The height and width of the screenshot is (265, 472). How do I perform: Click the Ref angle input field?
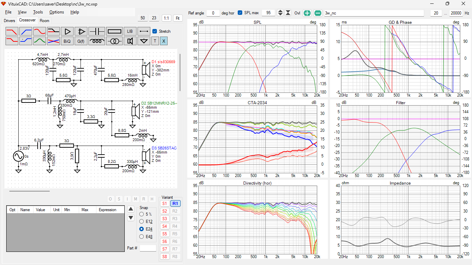[x=213, y=13]
